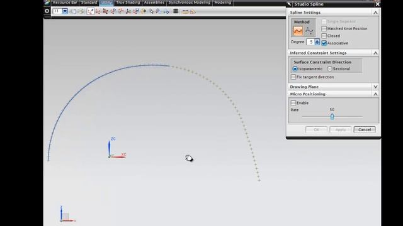403x226 pixels.
Task: Click the Save WCS icon with disk
Action: coord(136,11)
